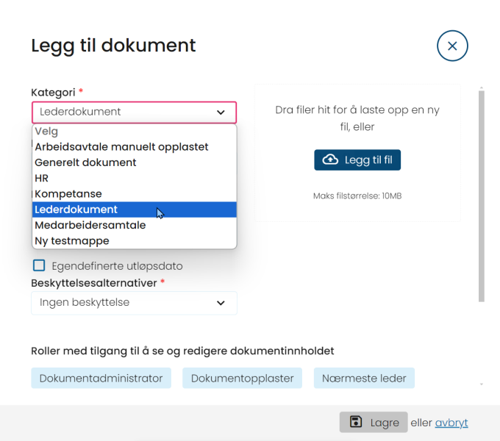The width and height of the screenshot is (500, 441).
Task: Click the floppy disk save icon
Action: [x=356, y=422]
